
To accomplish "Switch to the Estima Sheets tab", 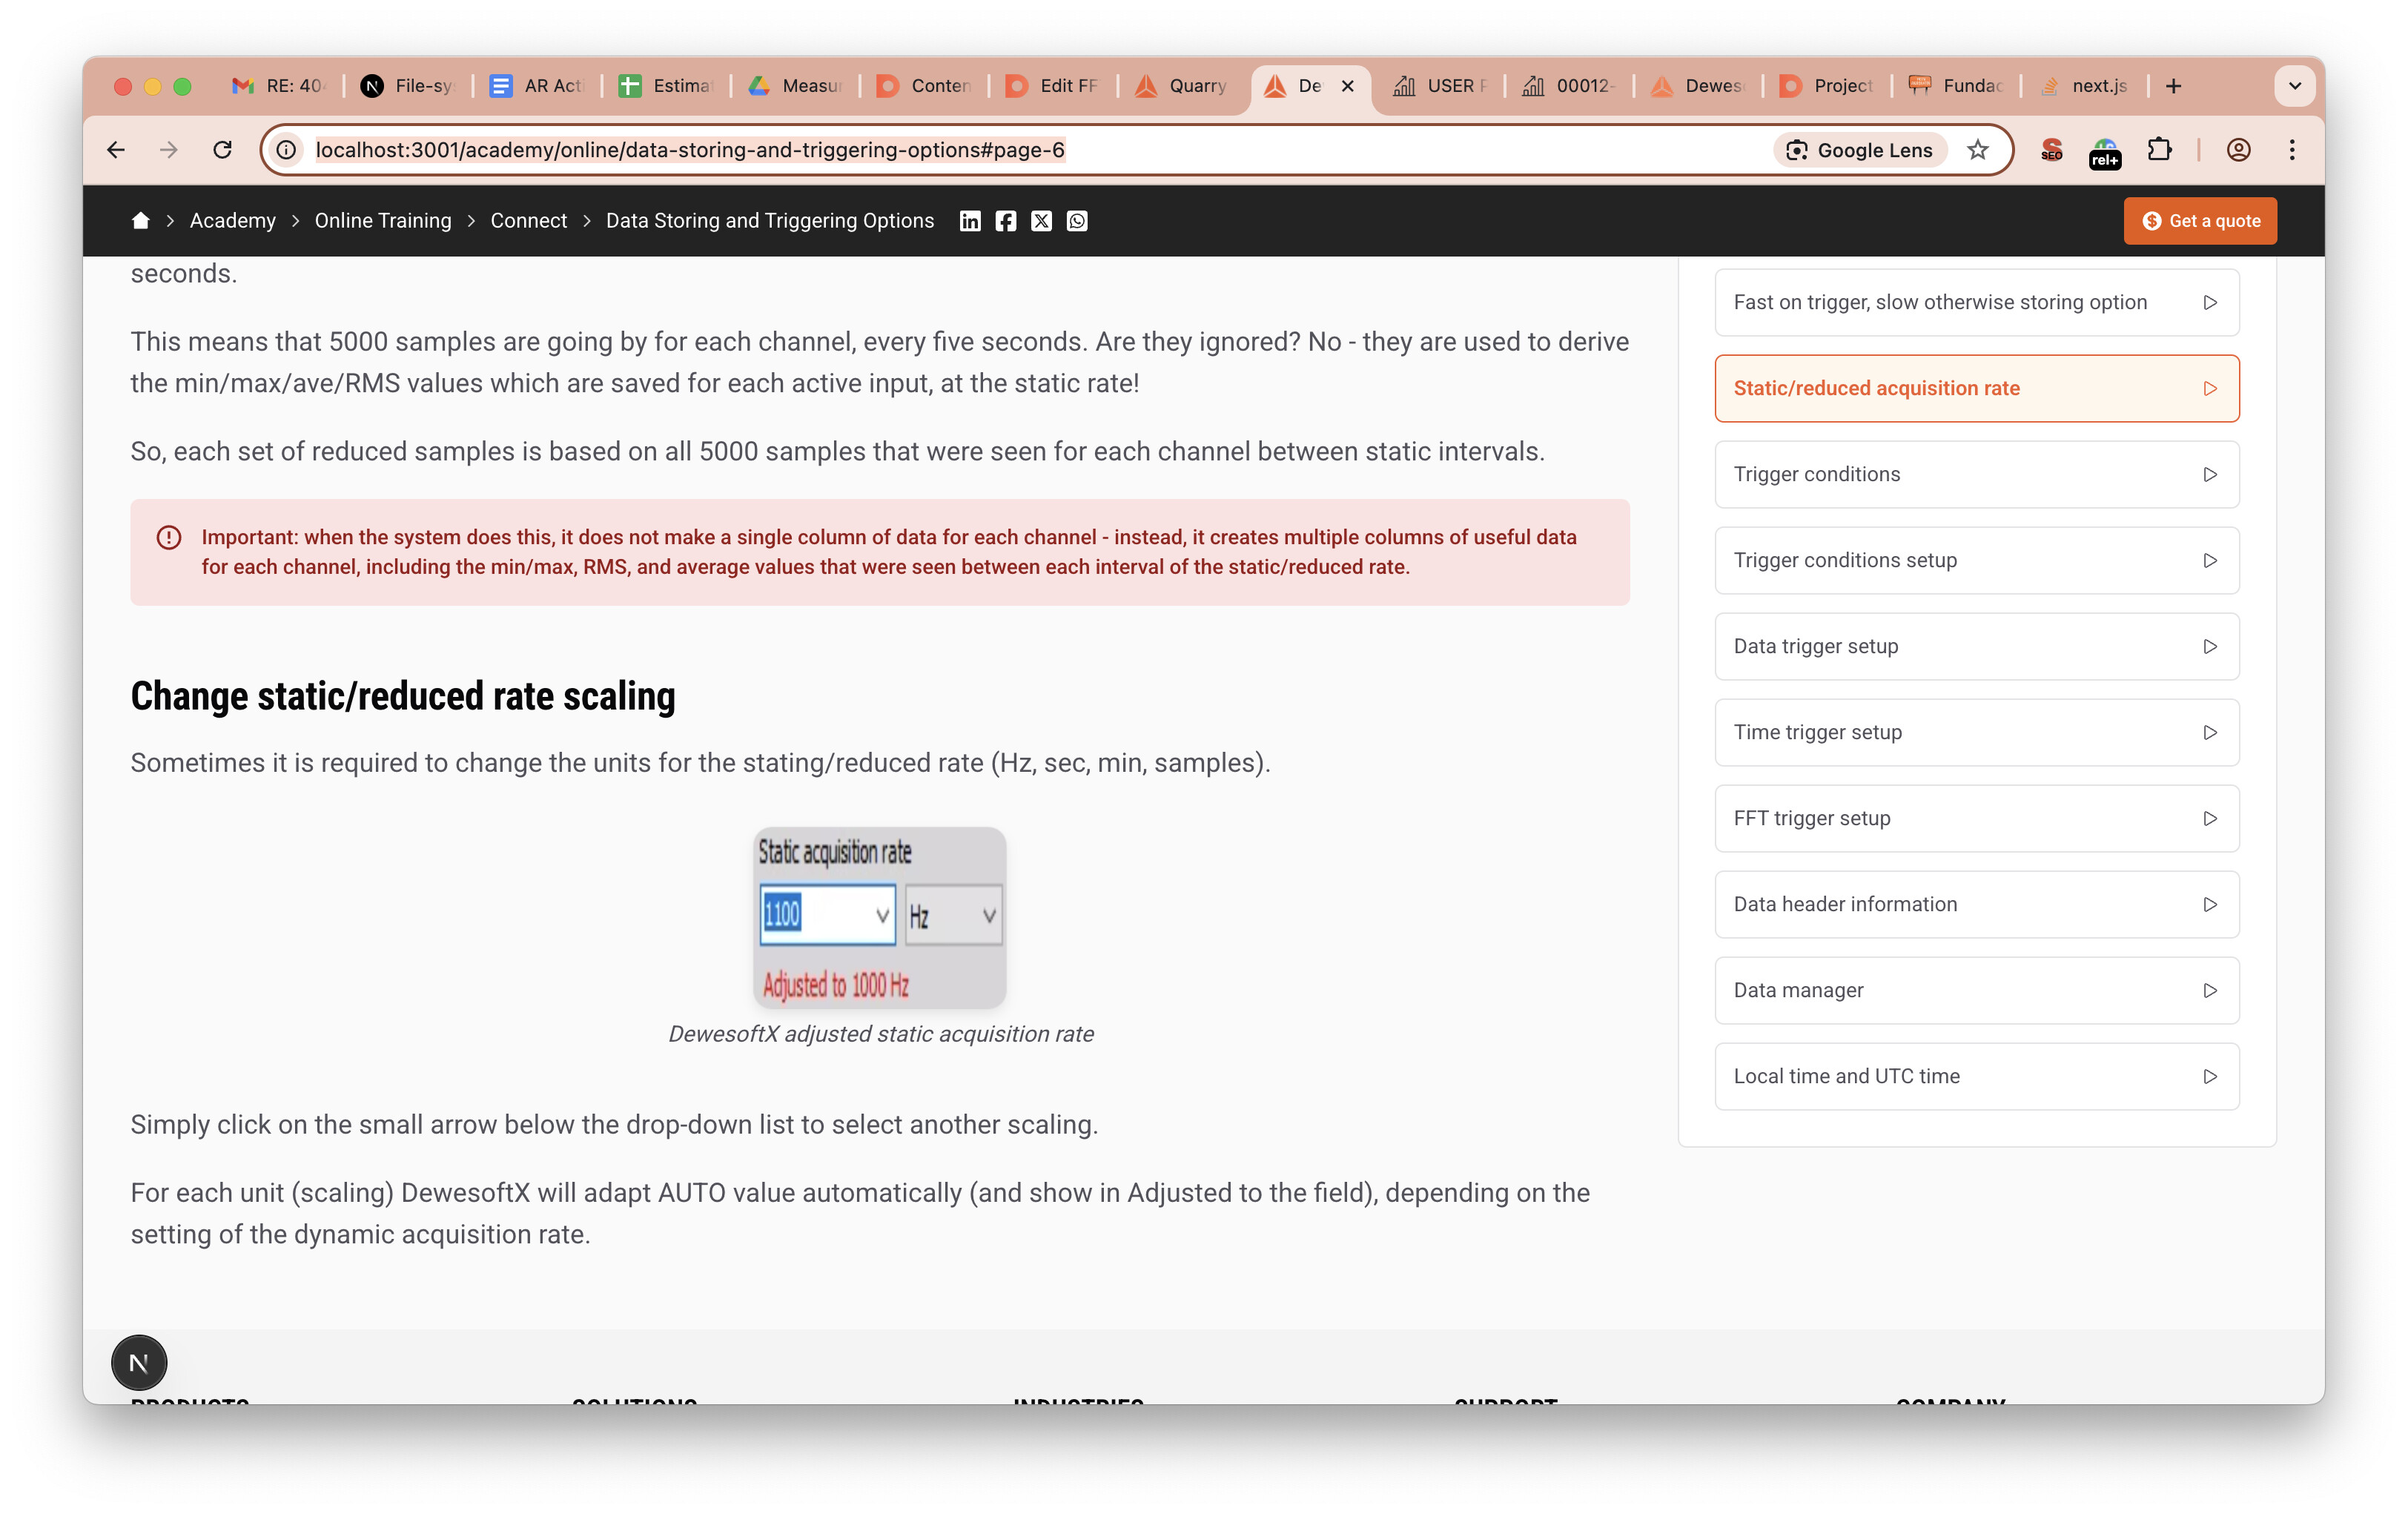I will tap(665, 86).
